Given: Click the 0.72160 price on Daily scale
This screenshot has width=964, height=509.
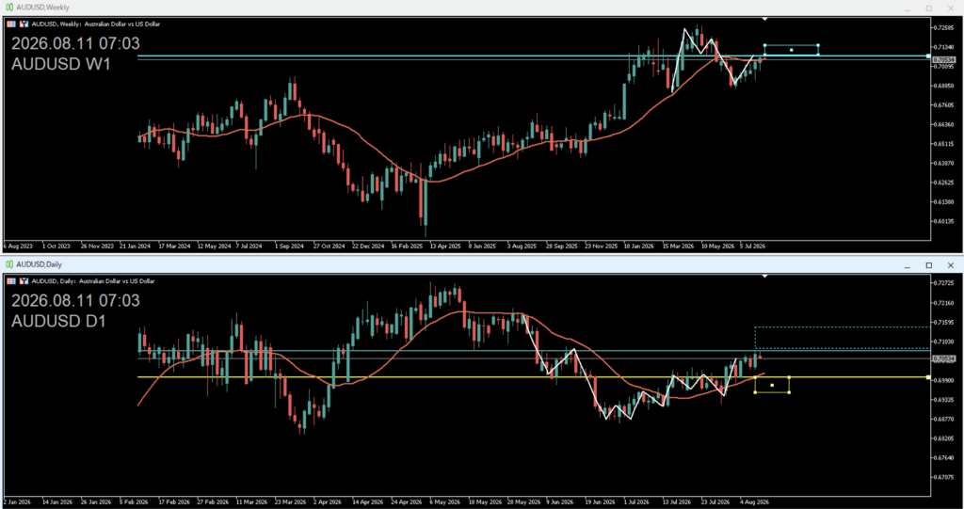Looking at the screenshot, I should [943, 303].
